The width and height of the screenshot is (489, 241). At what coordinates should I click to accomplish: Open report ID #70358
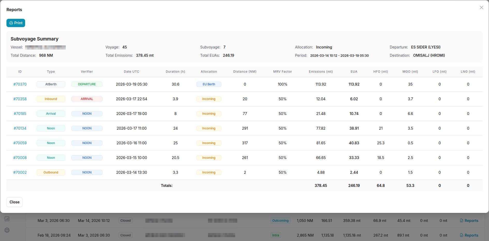click(x=20, y=99)
